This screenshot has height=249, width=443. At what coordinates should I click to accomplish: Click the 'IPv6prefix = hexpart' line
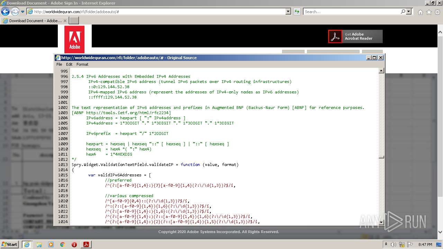click(127, 133)
